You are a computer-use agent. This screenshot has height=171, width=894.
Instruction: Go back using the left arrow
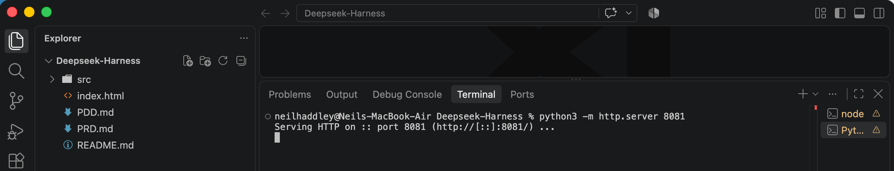[266, 14]
